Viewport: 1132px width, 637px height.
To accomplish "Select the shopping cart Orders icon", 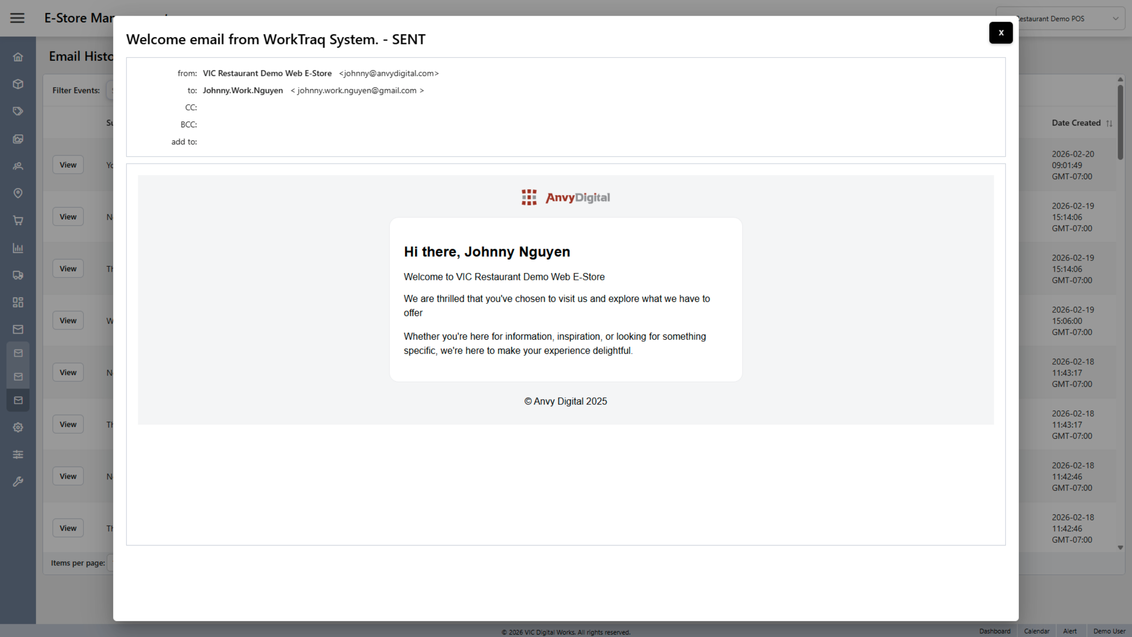I will click(x=18, y=220).
